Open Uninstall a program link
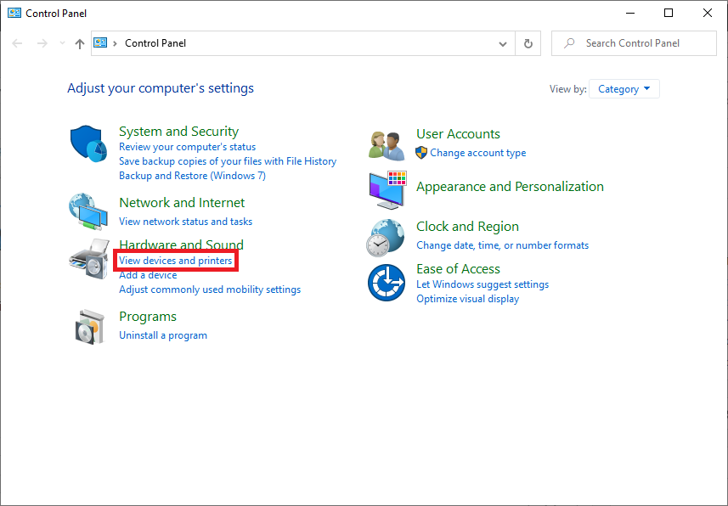This screenshot has width=728, height=506. pos(163,335)
